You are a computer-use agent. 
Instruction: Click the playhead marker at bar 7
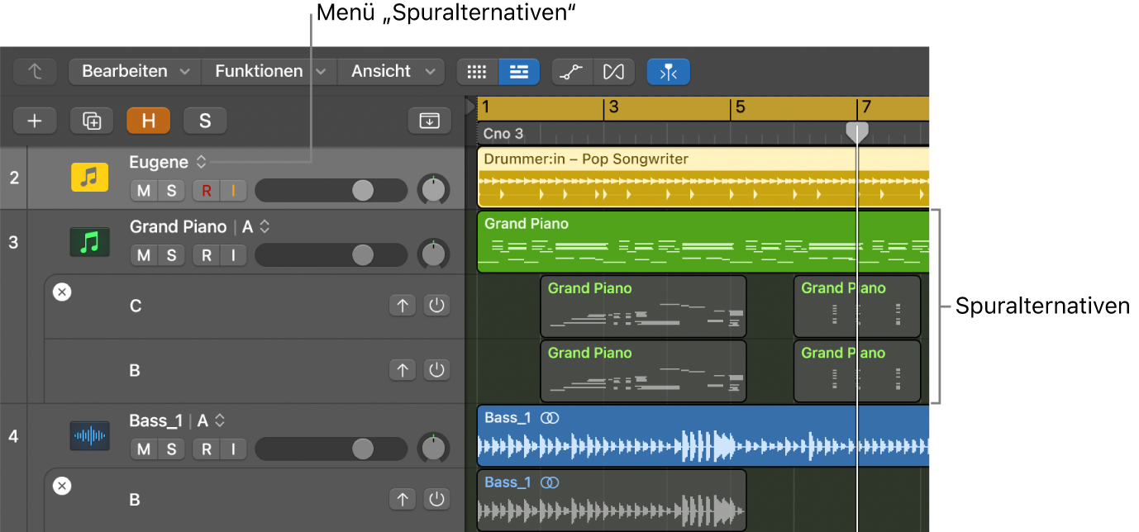pos(856,132)
